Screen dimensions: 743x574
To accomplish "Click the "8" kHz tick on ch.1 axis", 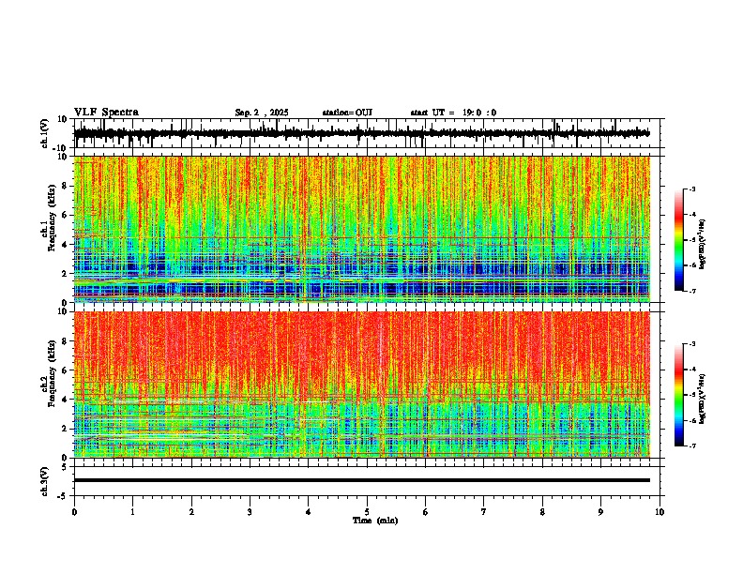I will (66, 186).
